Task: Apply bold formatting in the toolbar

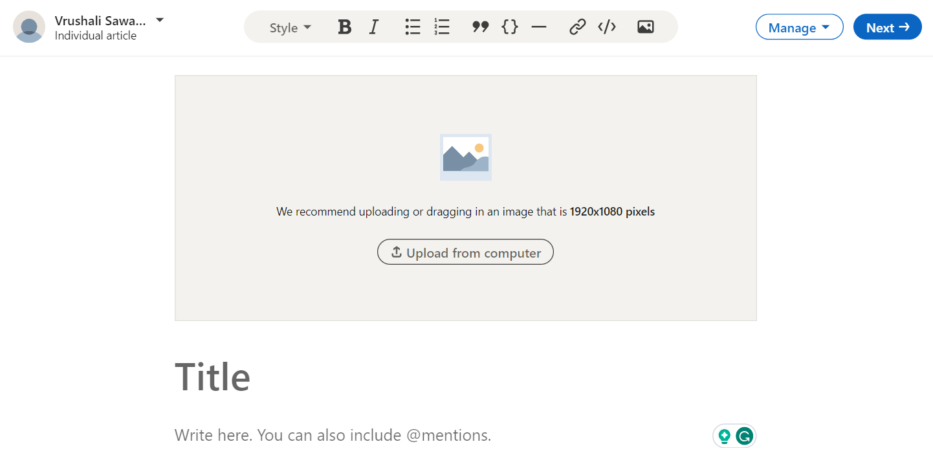Action: click(x=344, y=27)
